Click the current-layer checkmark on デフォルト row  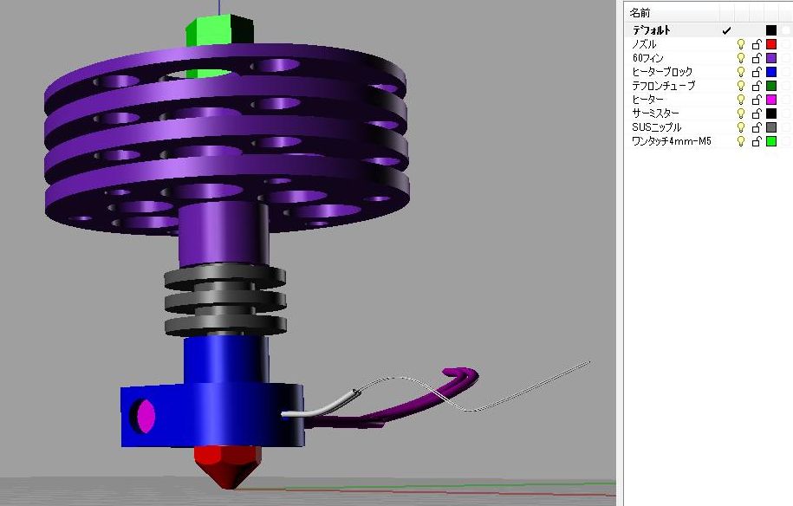coord(727,30)
